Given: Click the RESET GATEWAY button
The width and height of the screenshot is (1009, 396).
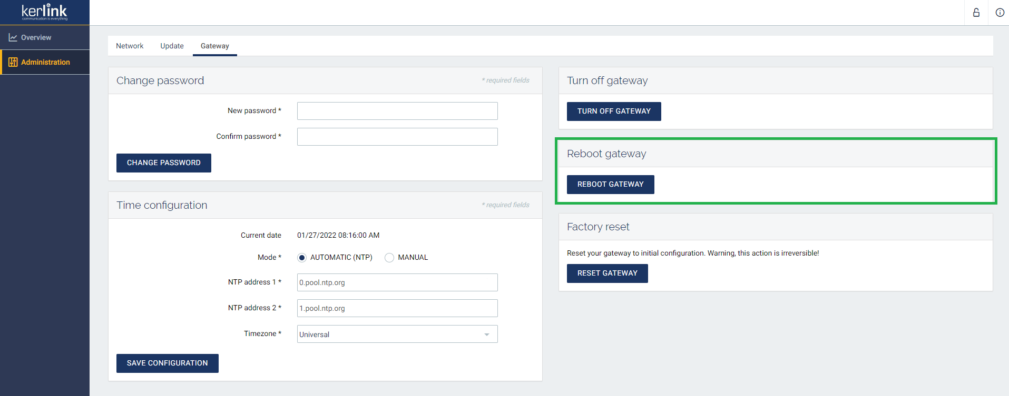Looking at the screenshot, I should [607, 273].
